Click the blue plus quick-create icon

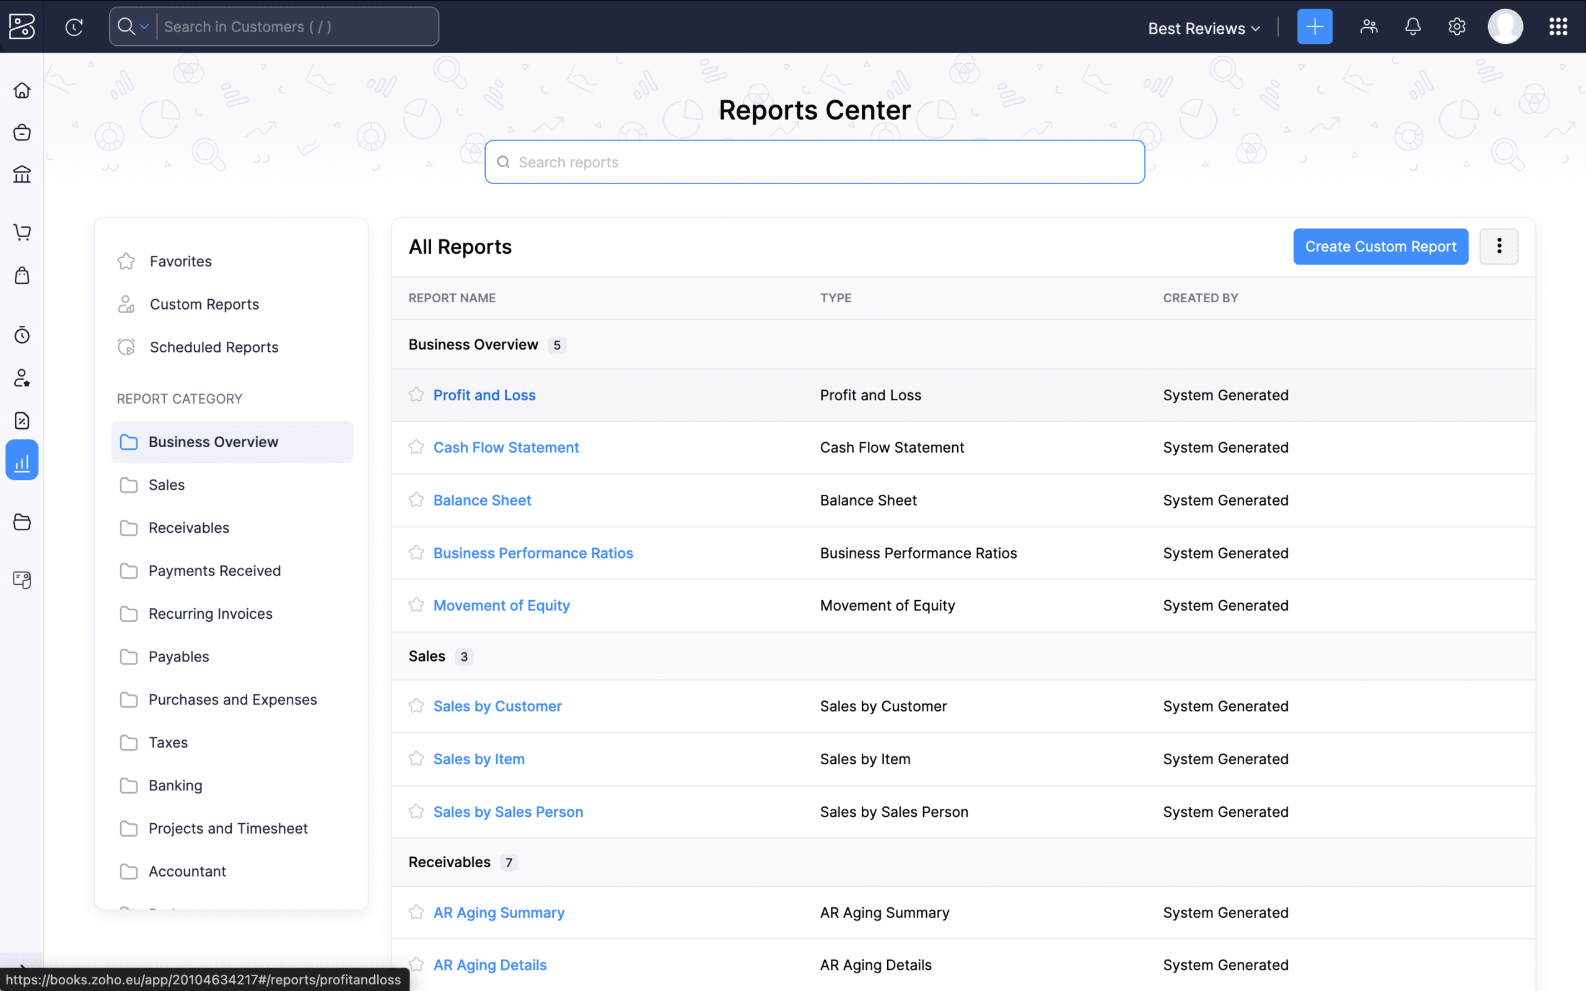[1315, 26]
